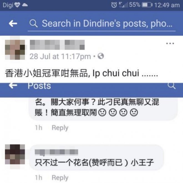This screenshot has width=183, height=183.
Task: Reply to the 小王子 comment
Action: [60, 178]
